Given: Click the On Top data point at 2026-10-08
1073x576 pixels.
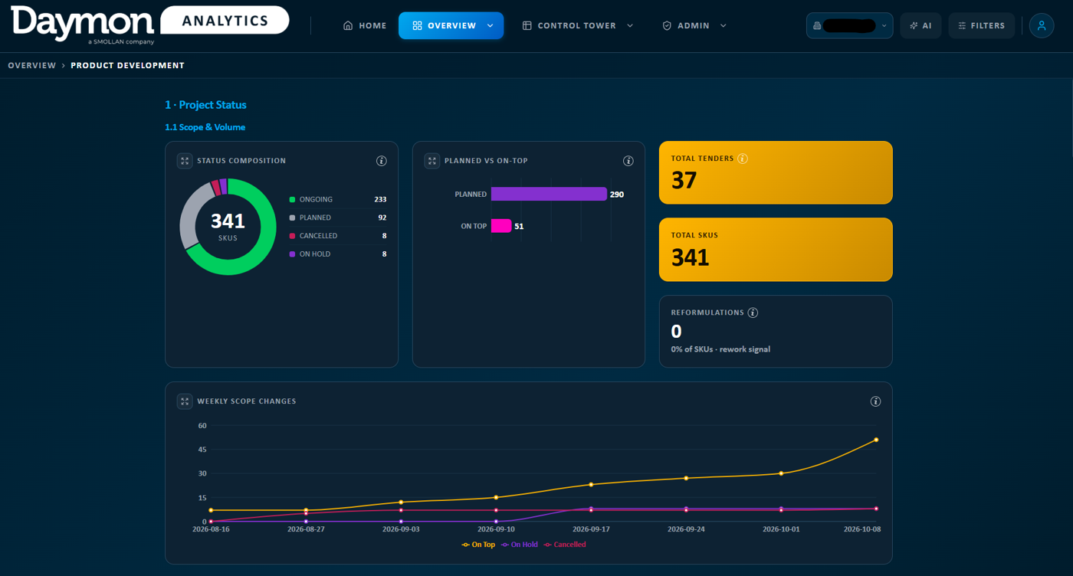Looking at the screenshot, I should point(876,440).
